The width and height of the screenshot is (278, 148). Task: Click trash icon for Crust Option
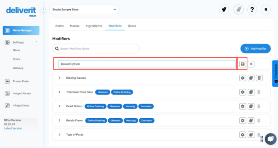point(259,106)
